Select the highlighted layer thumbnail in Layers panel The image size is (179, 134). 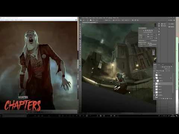point(157,84)
